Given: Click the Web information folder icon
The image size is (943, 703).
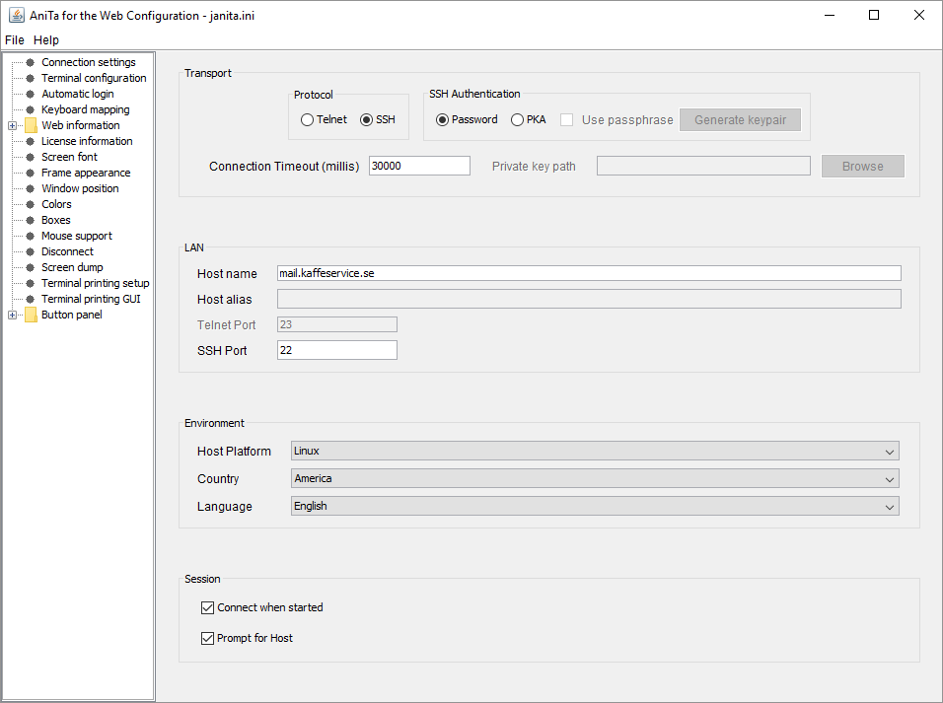Looking at the screenshot, I should point(31,125).
